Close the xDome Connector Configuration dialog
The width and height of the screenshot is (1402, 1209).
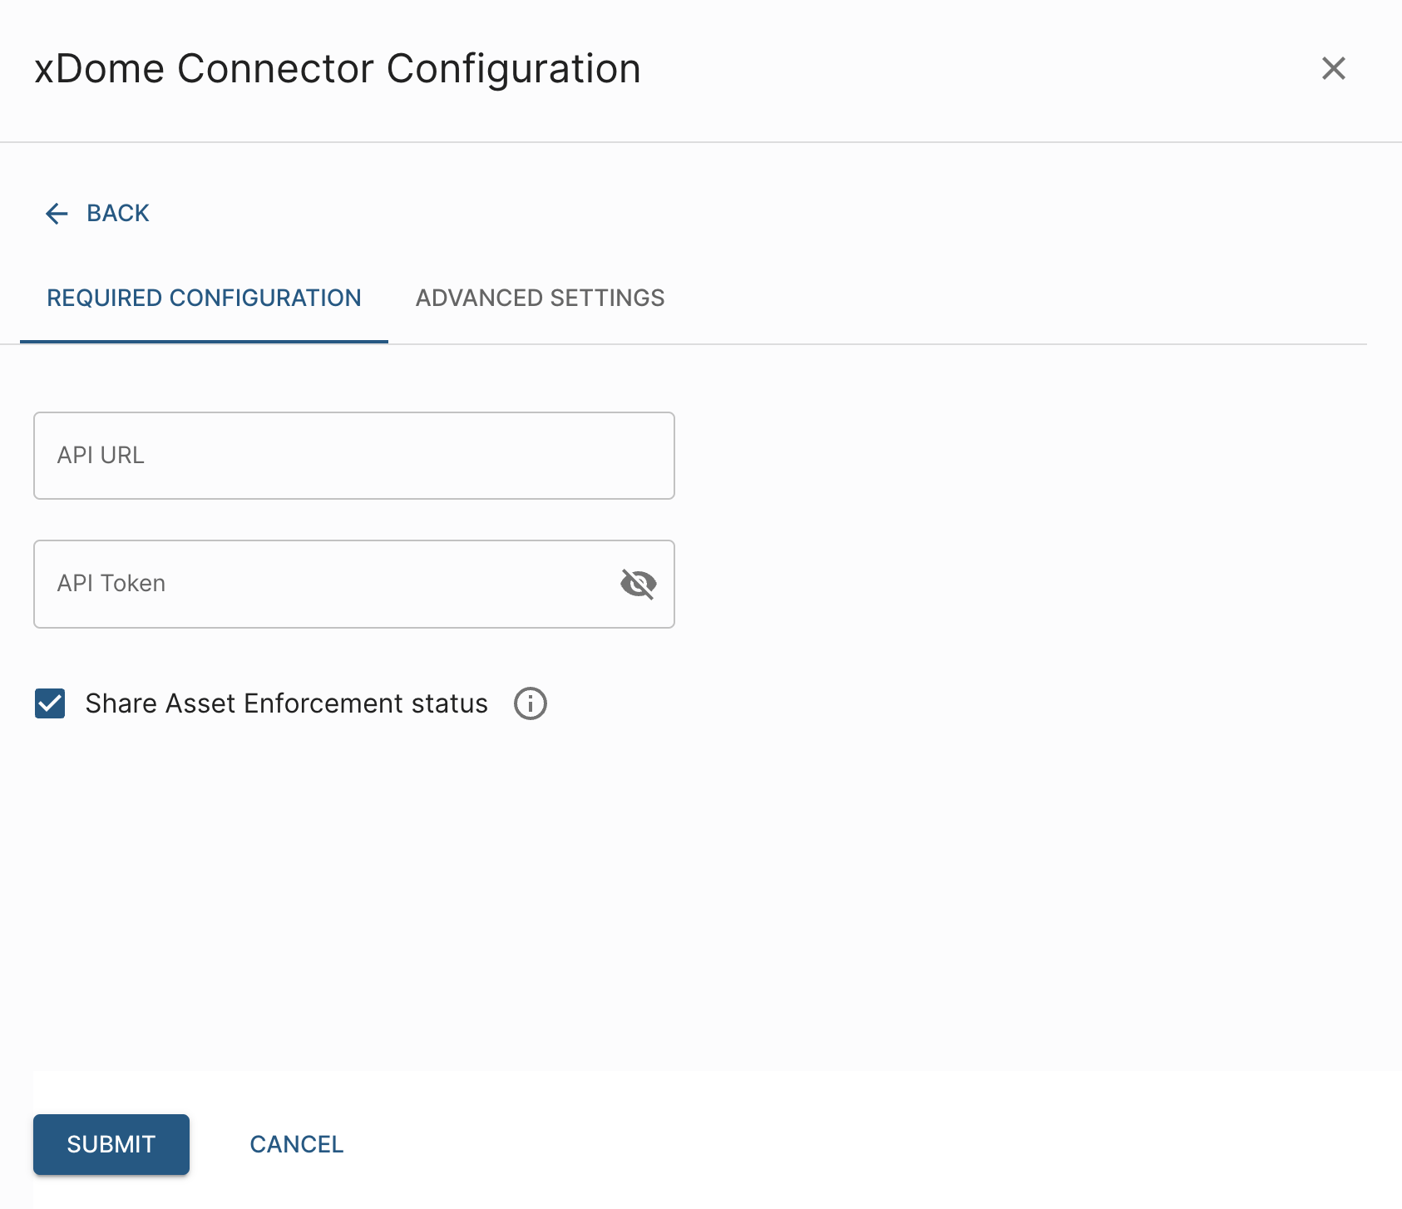1333,68
